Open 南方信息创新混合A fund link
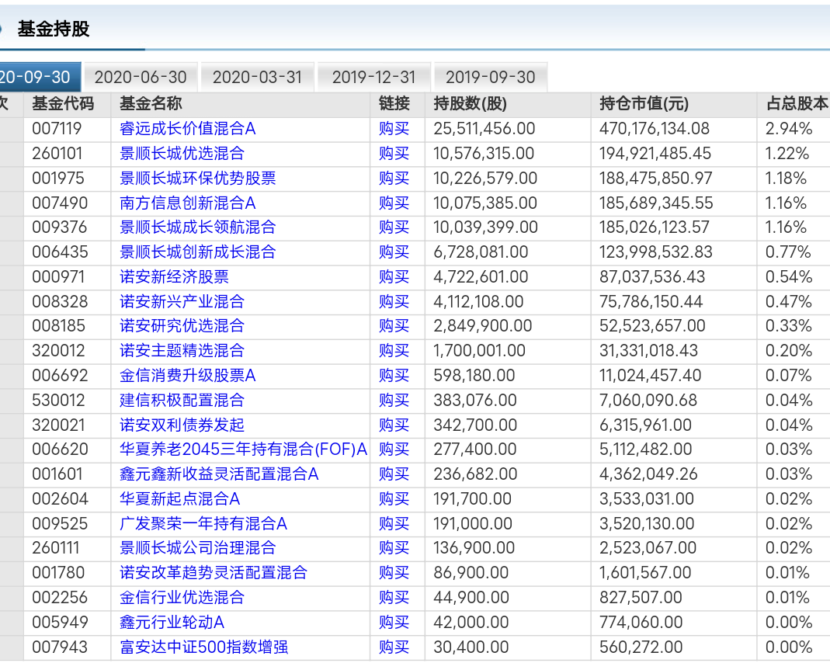The height and width of the screenshot is (663, 830). tap(187, 203)
